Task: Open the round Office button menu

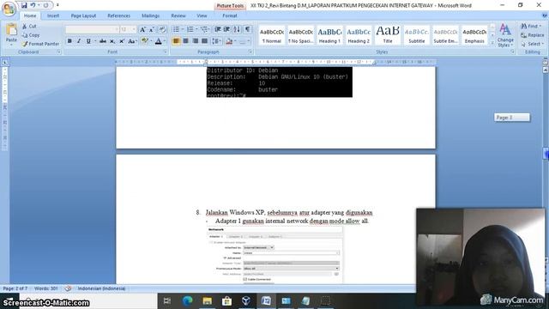Action: [9, 9]
